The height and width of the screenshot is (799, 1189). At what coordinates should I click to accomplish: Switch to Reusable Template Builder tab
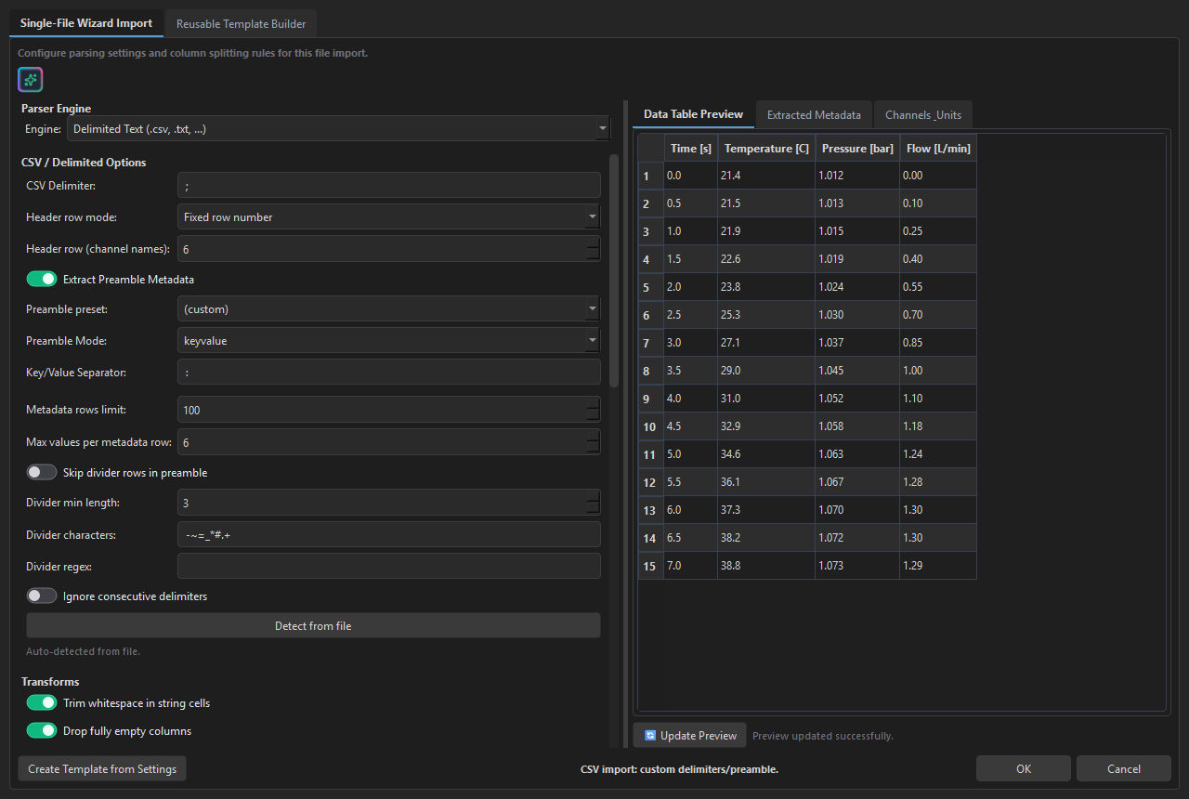(241, 23)
